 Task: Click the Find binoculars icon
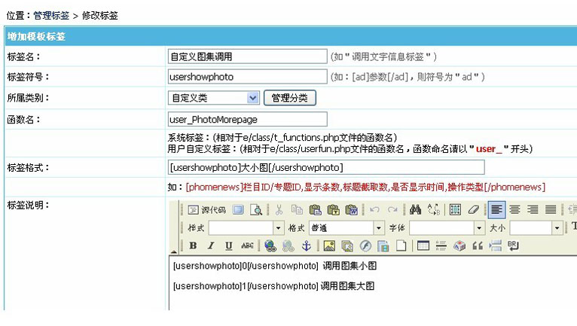click(416, 210)
